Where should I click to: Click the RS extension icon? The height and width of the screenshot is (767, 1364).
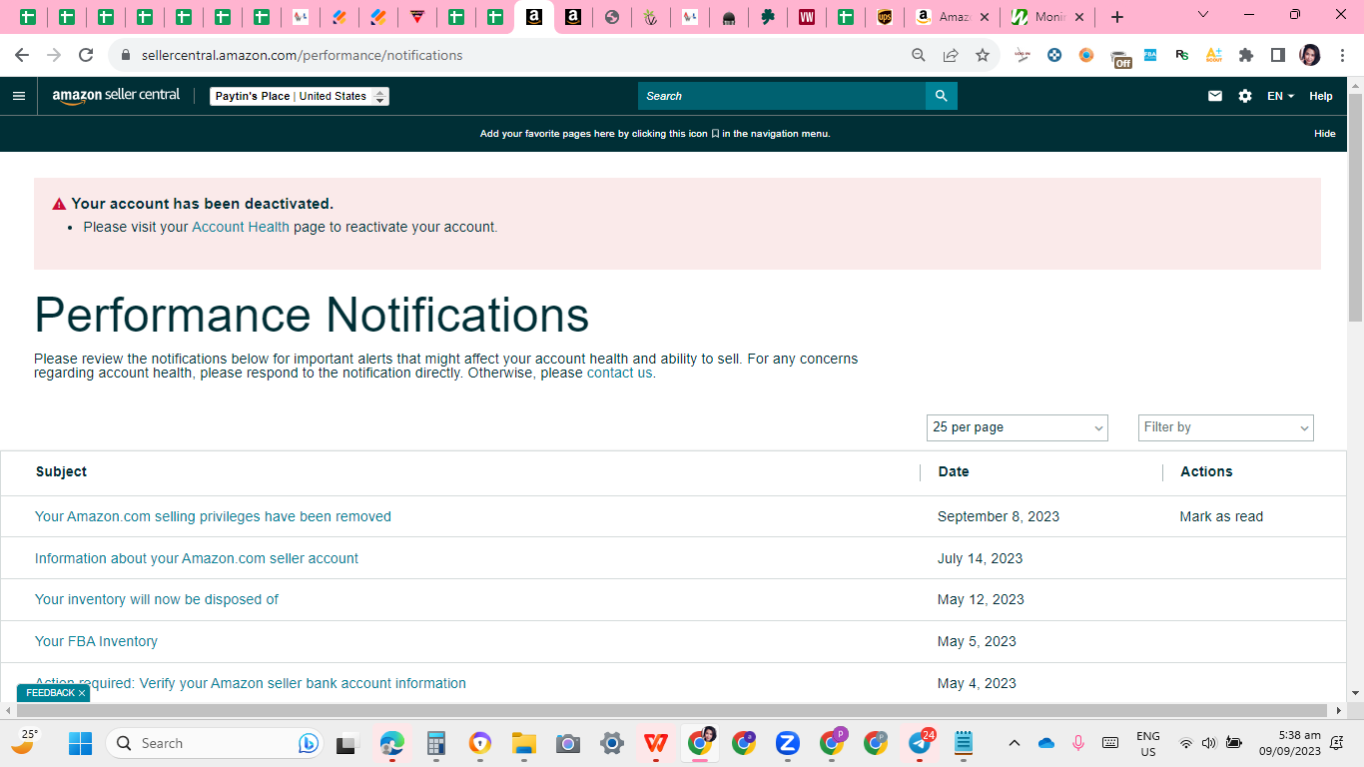[x=1182, y=55]
